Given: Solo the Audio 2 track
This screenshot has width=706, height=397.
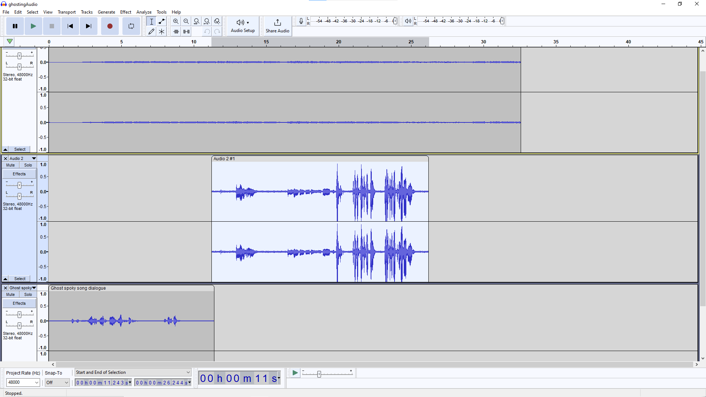Looking at the screenshot, I should [28, 165].
